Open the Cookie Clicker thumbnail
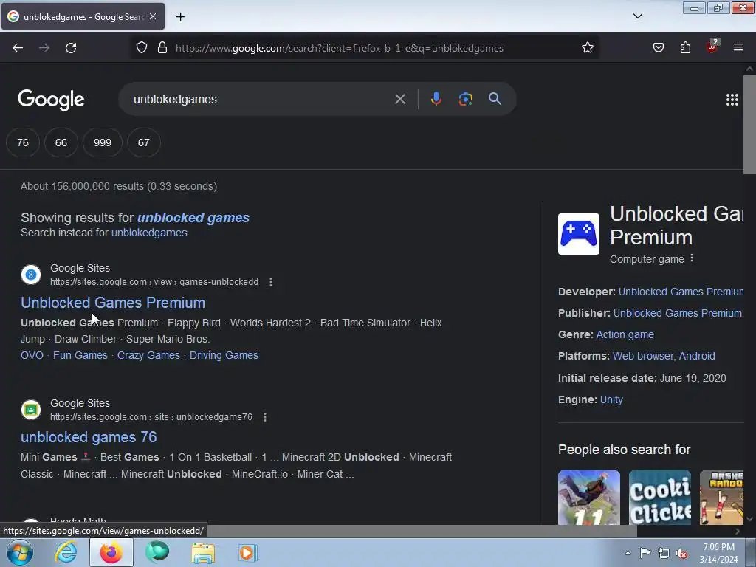Viewport: 756px width, 567px height. point(659,498)
